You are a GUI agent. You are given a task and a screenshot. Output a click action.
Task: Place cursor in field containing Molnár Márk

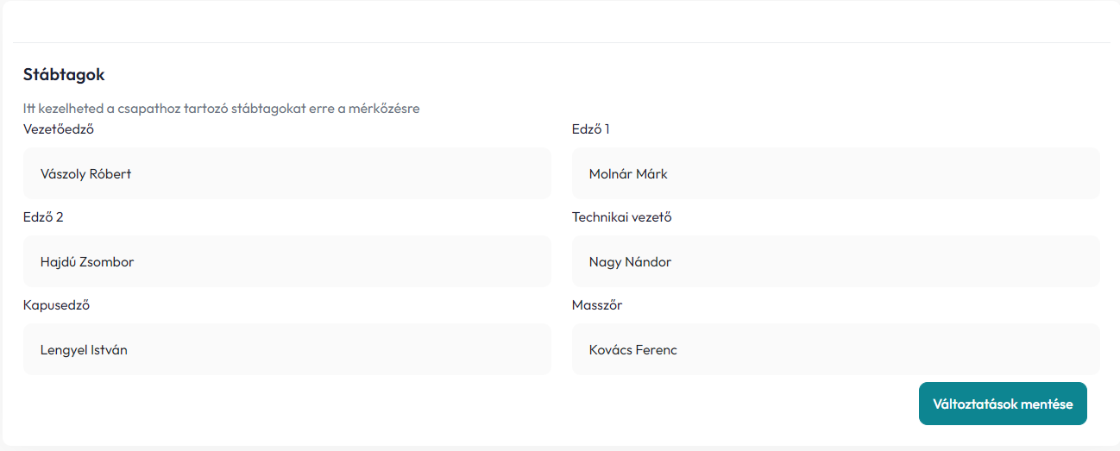(x=836, y=173)
